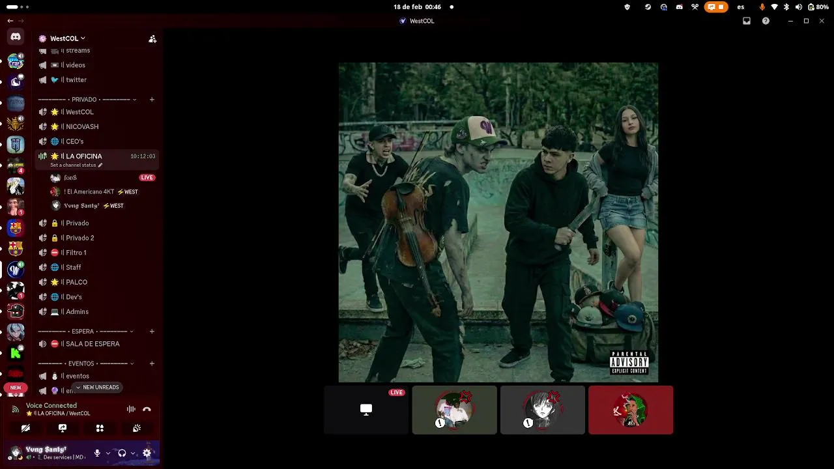Viewport: 834px width, 469px height.
Task: Click the scissors screenshot tray icon
Action: (x=695, y=7)
